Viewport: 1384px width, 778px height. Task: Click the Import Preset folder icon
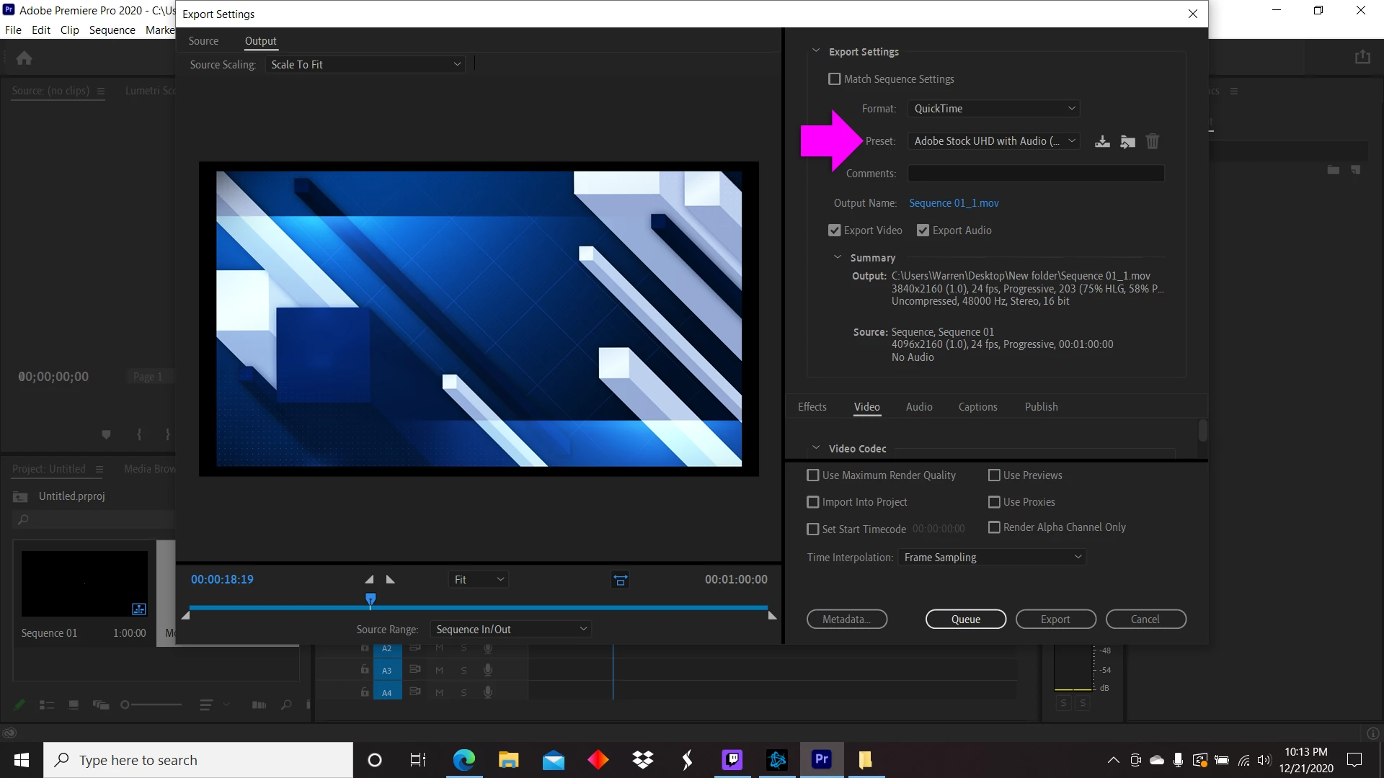pyautogui.click(x=1127, y=141)
